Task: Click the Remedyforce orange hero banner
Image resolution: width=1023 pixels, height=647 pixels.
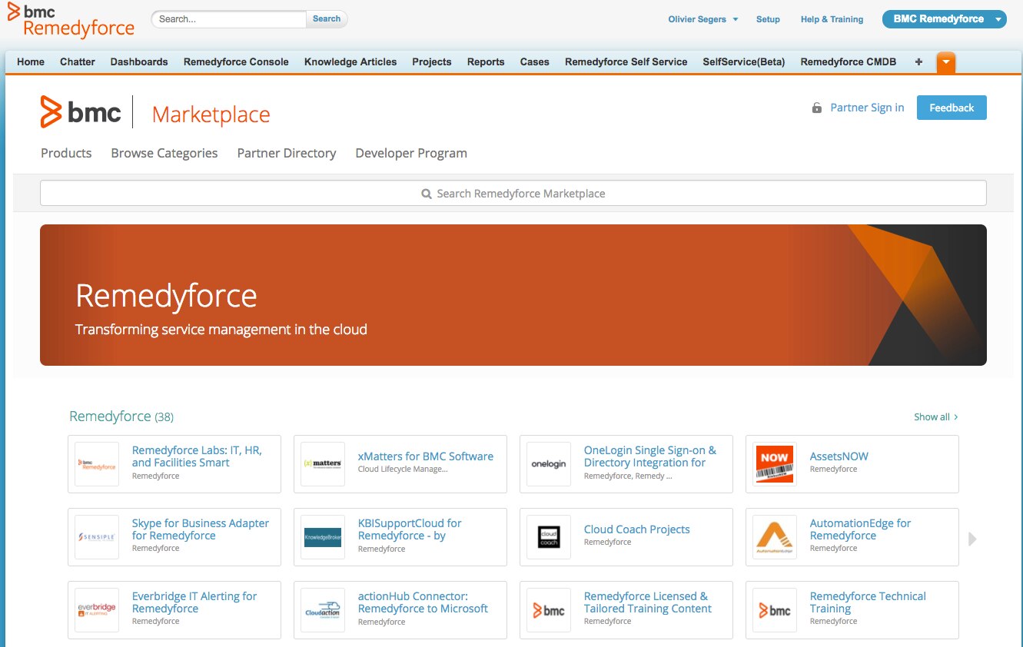Action: pyautogui.click(x=513, y=295)
